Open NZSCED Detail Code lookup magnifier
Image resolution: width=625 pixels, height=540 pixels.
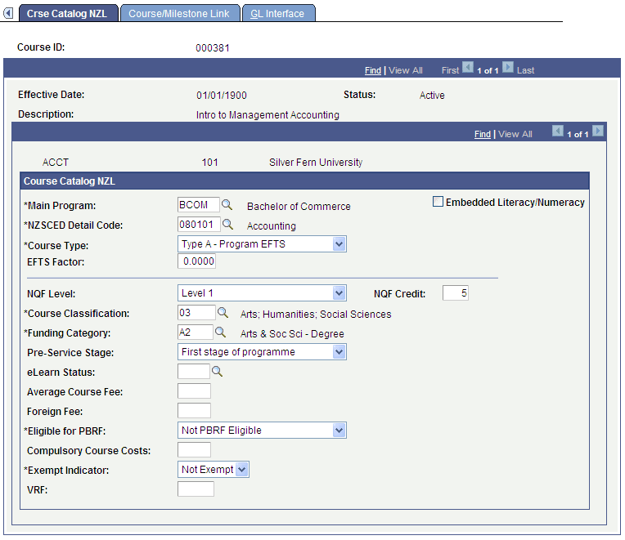coord(227,225)
